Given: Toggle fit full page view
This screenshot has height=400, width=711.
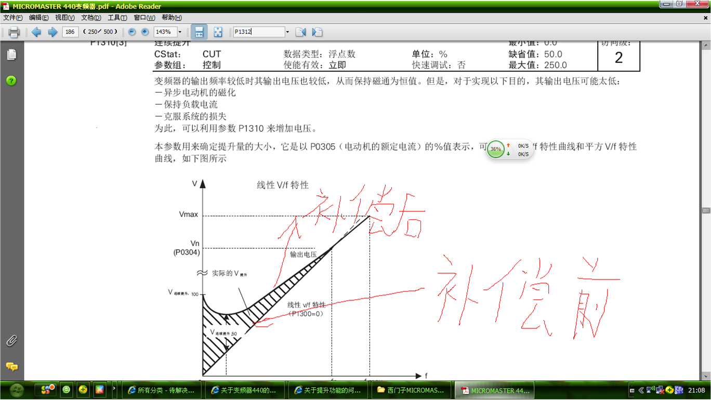Looking at the screenshot, I should click(218, 32).
